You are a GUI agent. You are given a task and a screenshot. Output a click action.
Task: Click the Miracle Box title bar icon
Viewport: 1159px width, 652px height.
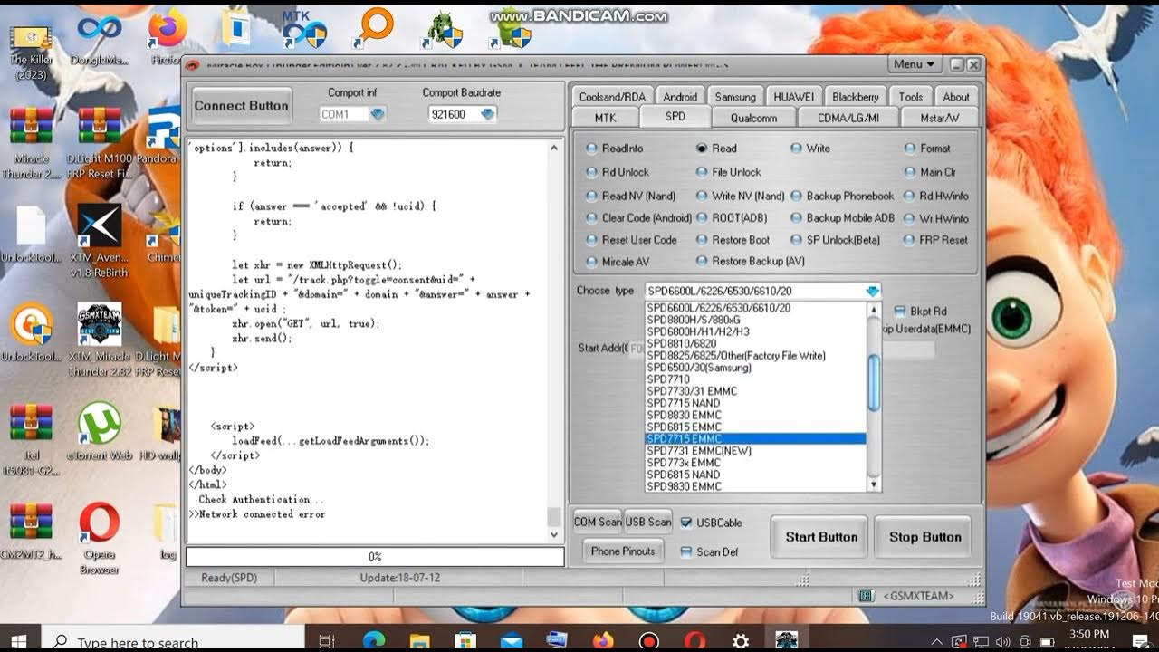coord(192,64)
